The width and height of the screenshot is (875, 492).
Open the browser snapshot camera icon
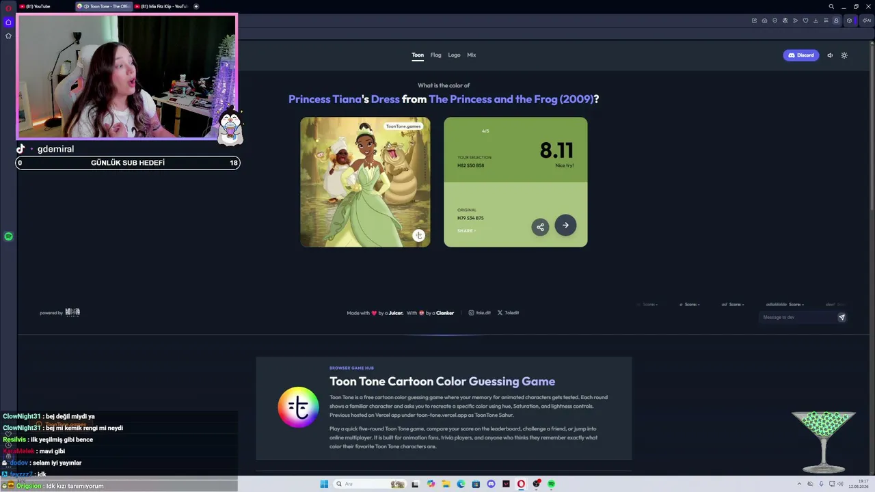[764, 20]
